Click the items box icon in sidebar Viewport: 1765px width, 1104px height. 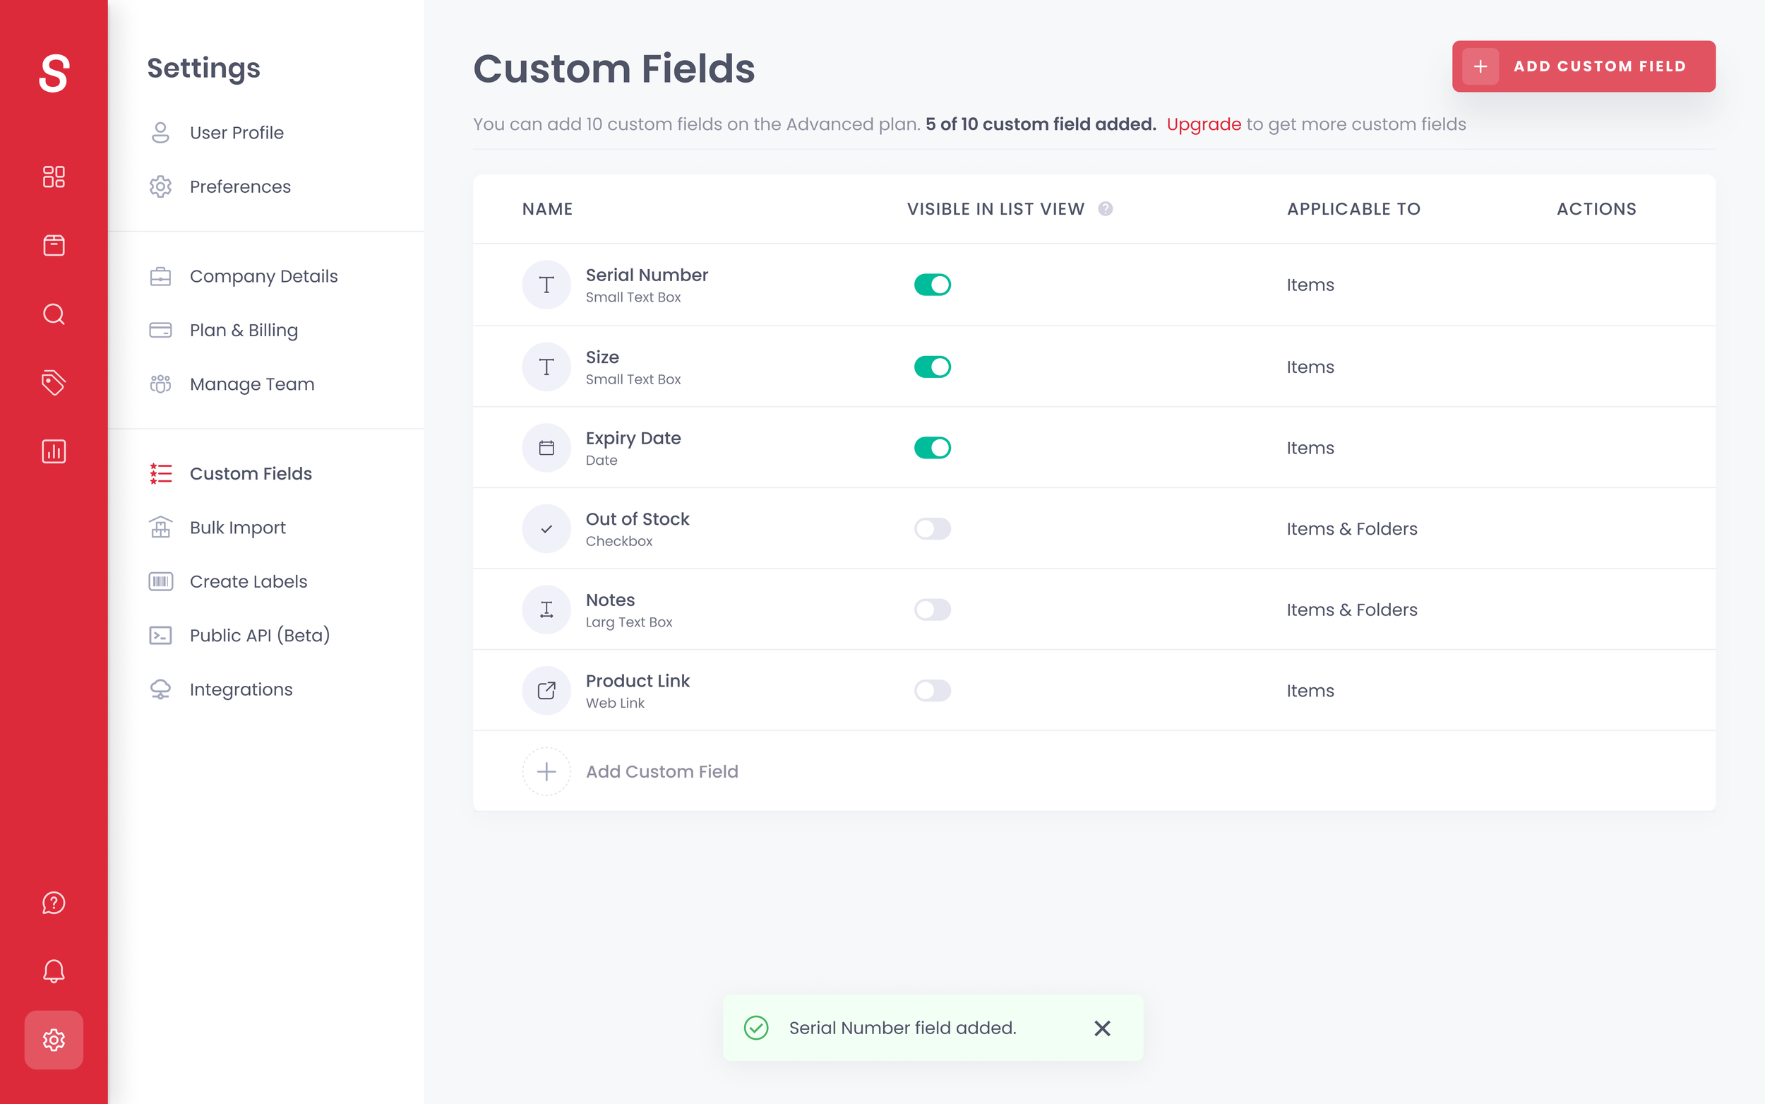(x=54, y=245)
